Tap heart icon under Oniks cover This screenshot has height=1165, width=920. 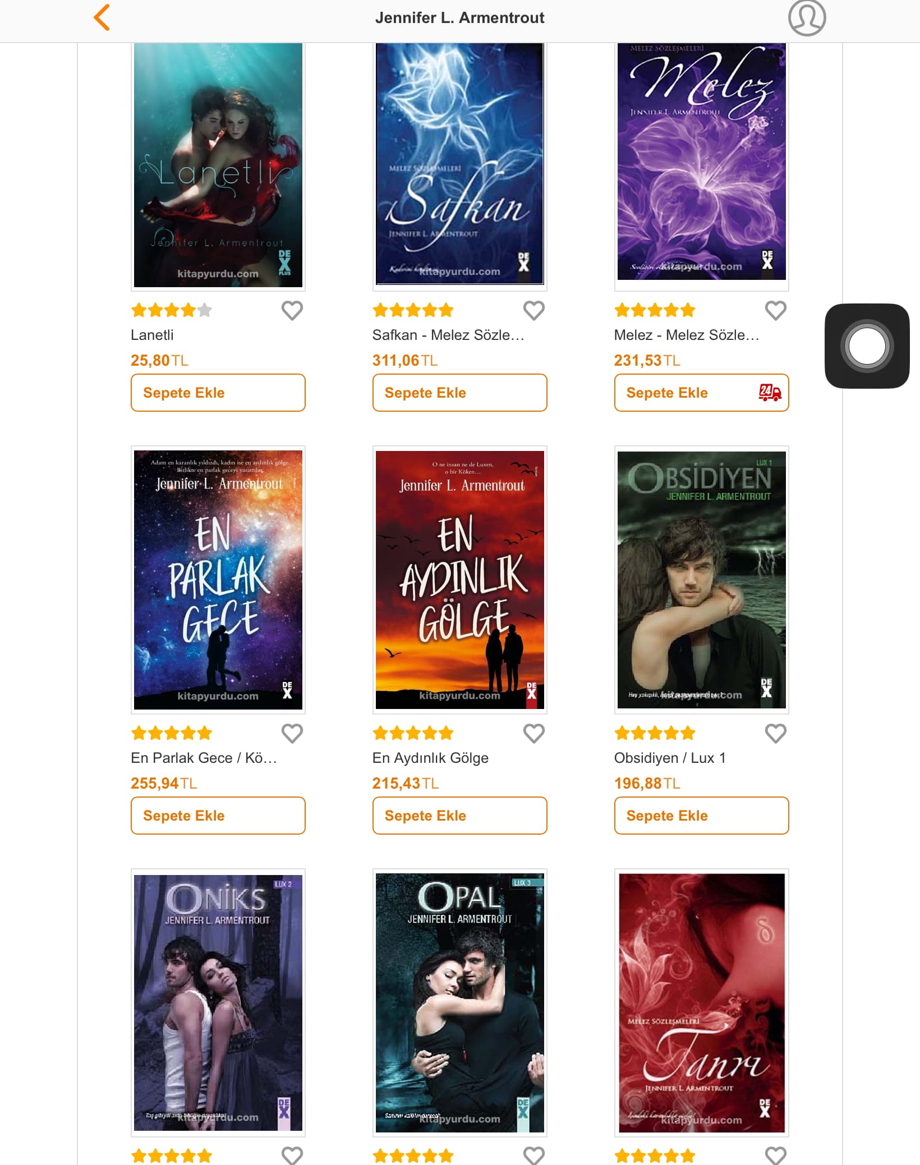[292, 1155]
